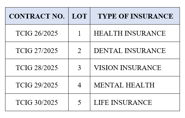Image resolution: width=185 pixels, height=118 pixels.
Task: Click the DENTAL INSURANCE text
Action: point(130,51)
